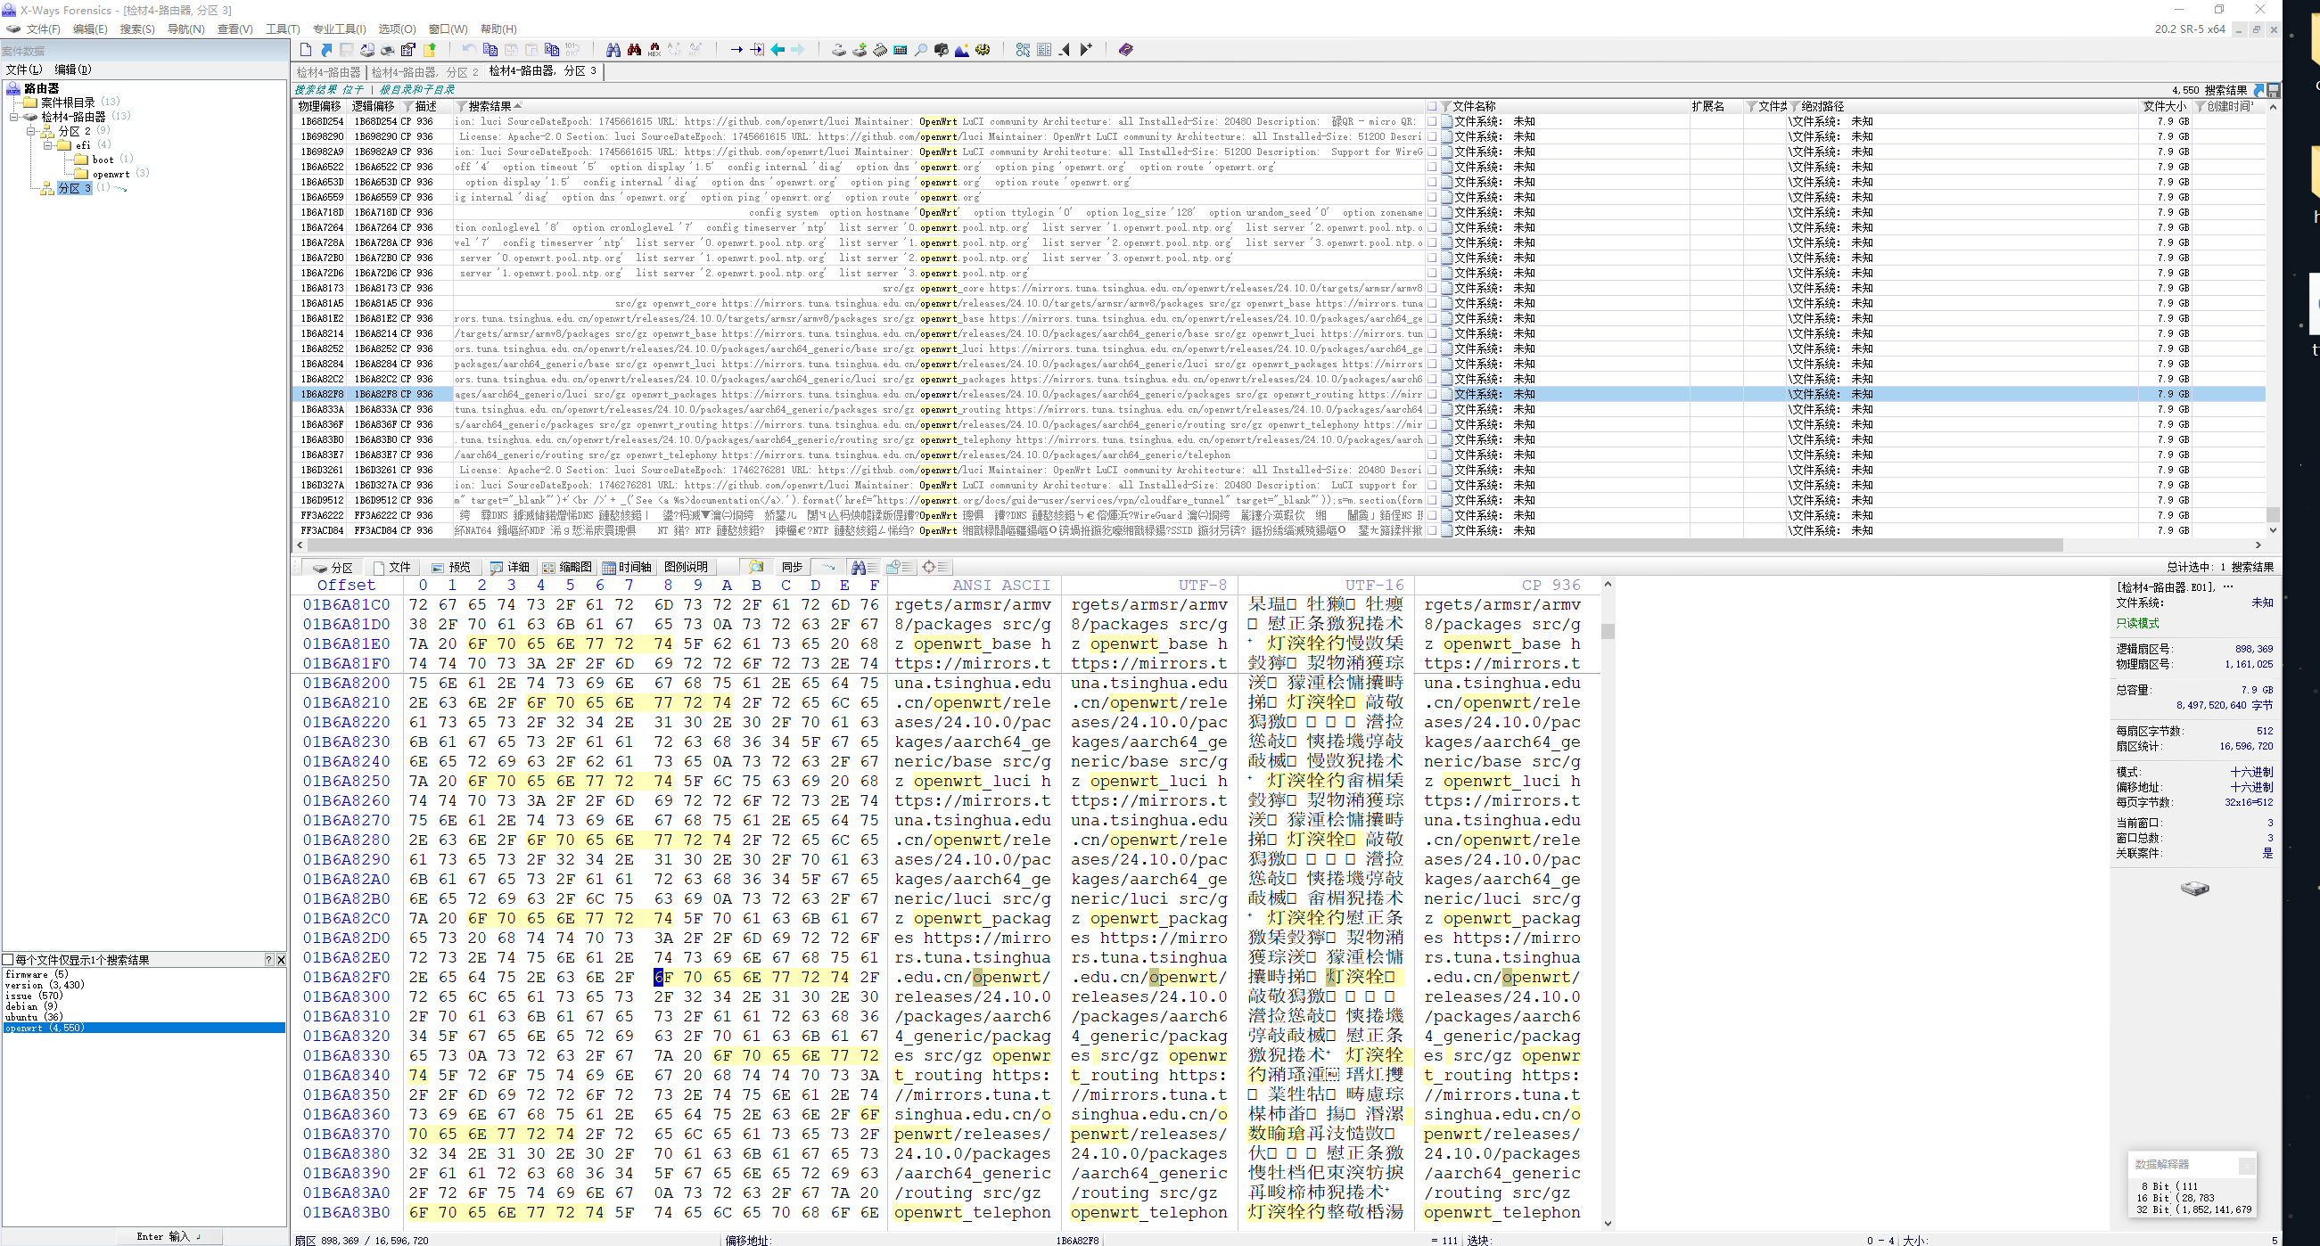Image resolution: width=2320 pixels, height=1246 pixels.
Task: Collapse the efi folder tree node
Action: pyautogui.click(x=49, y=145)
